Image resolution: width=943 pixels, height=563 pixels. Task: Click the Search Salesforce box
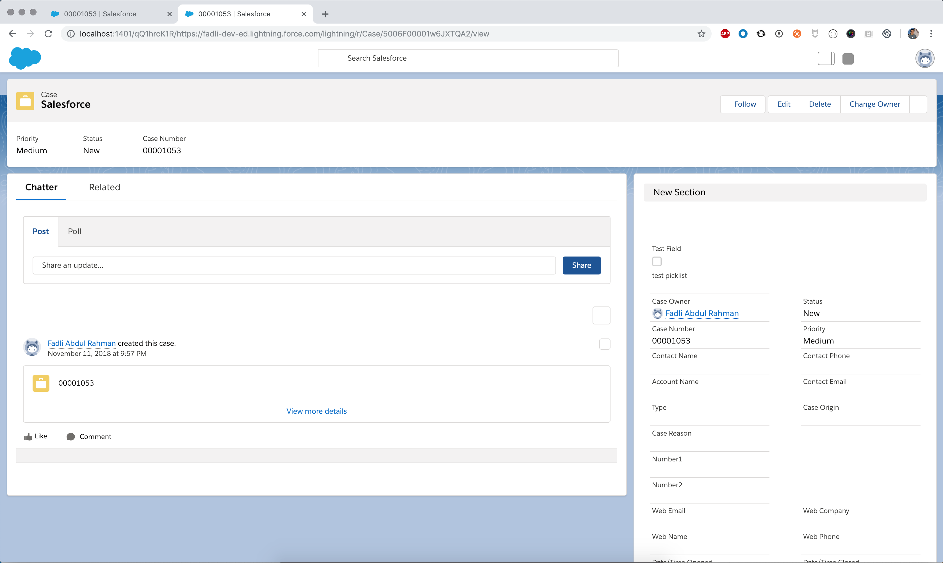(468, 58)
